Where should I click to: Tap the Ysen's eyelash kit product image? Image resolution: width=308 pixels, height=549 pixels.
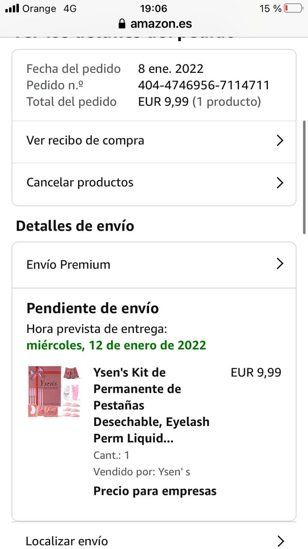click(54, 391)
